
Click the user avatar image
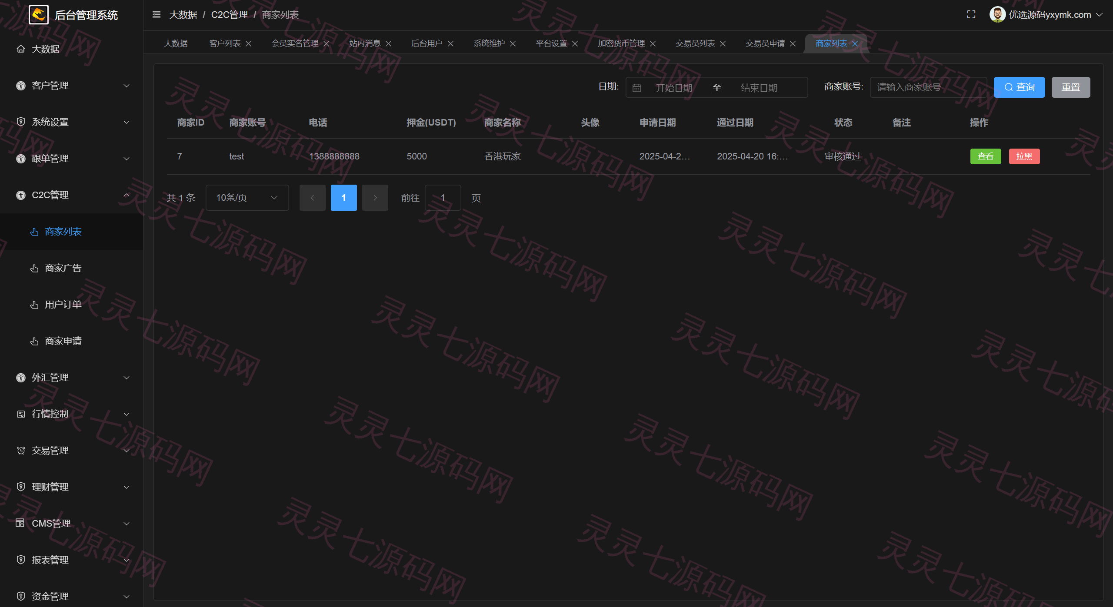click(997, 15)
